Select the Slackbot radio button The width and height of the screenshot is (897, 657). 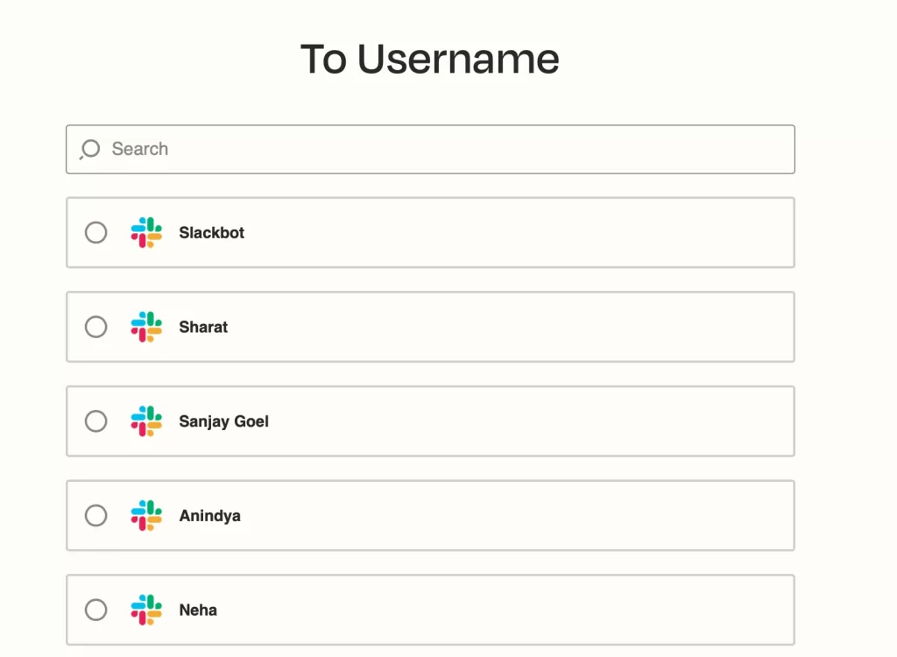[96, 233]
